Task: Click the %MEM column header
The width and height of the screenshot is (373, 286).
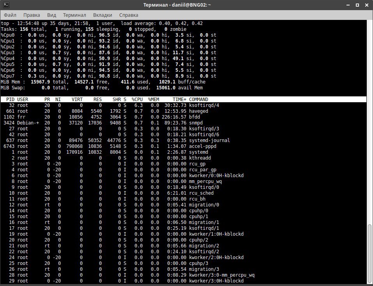Action: tap(154, 99)
